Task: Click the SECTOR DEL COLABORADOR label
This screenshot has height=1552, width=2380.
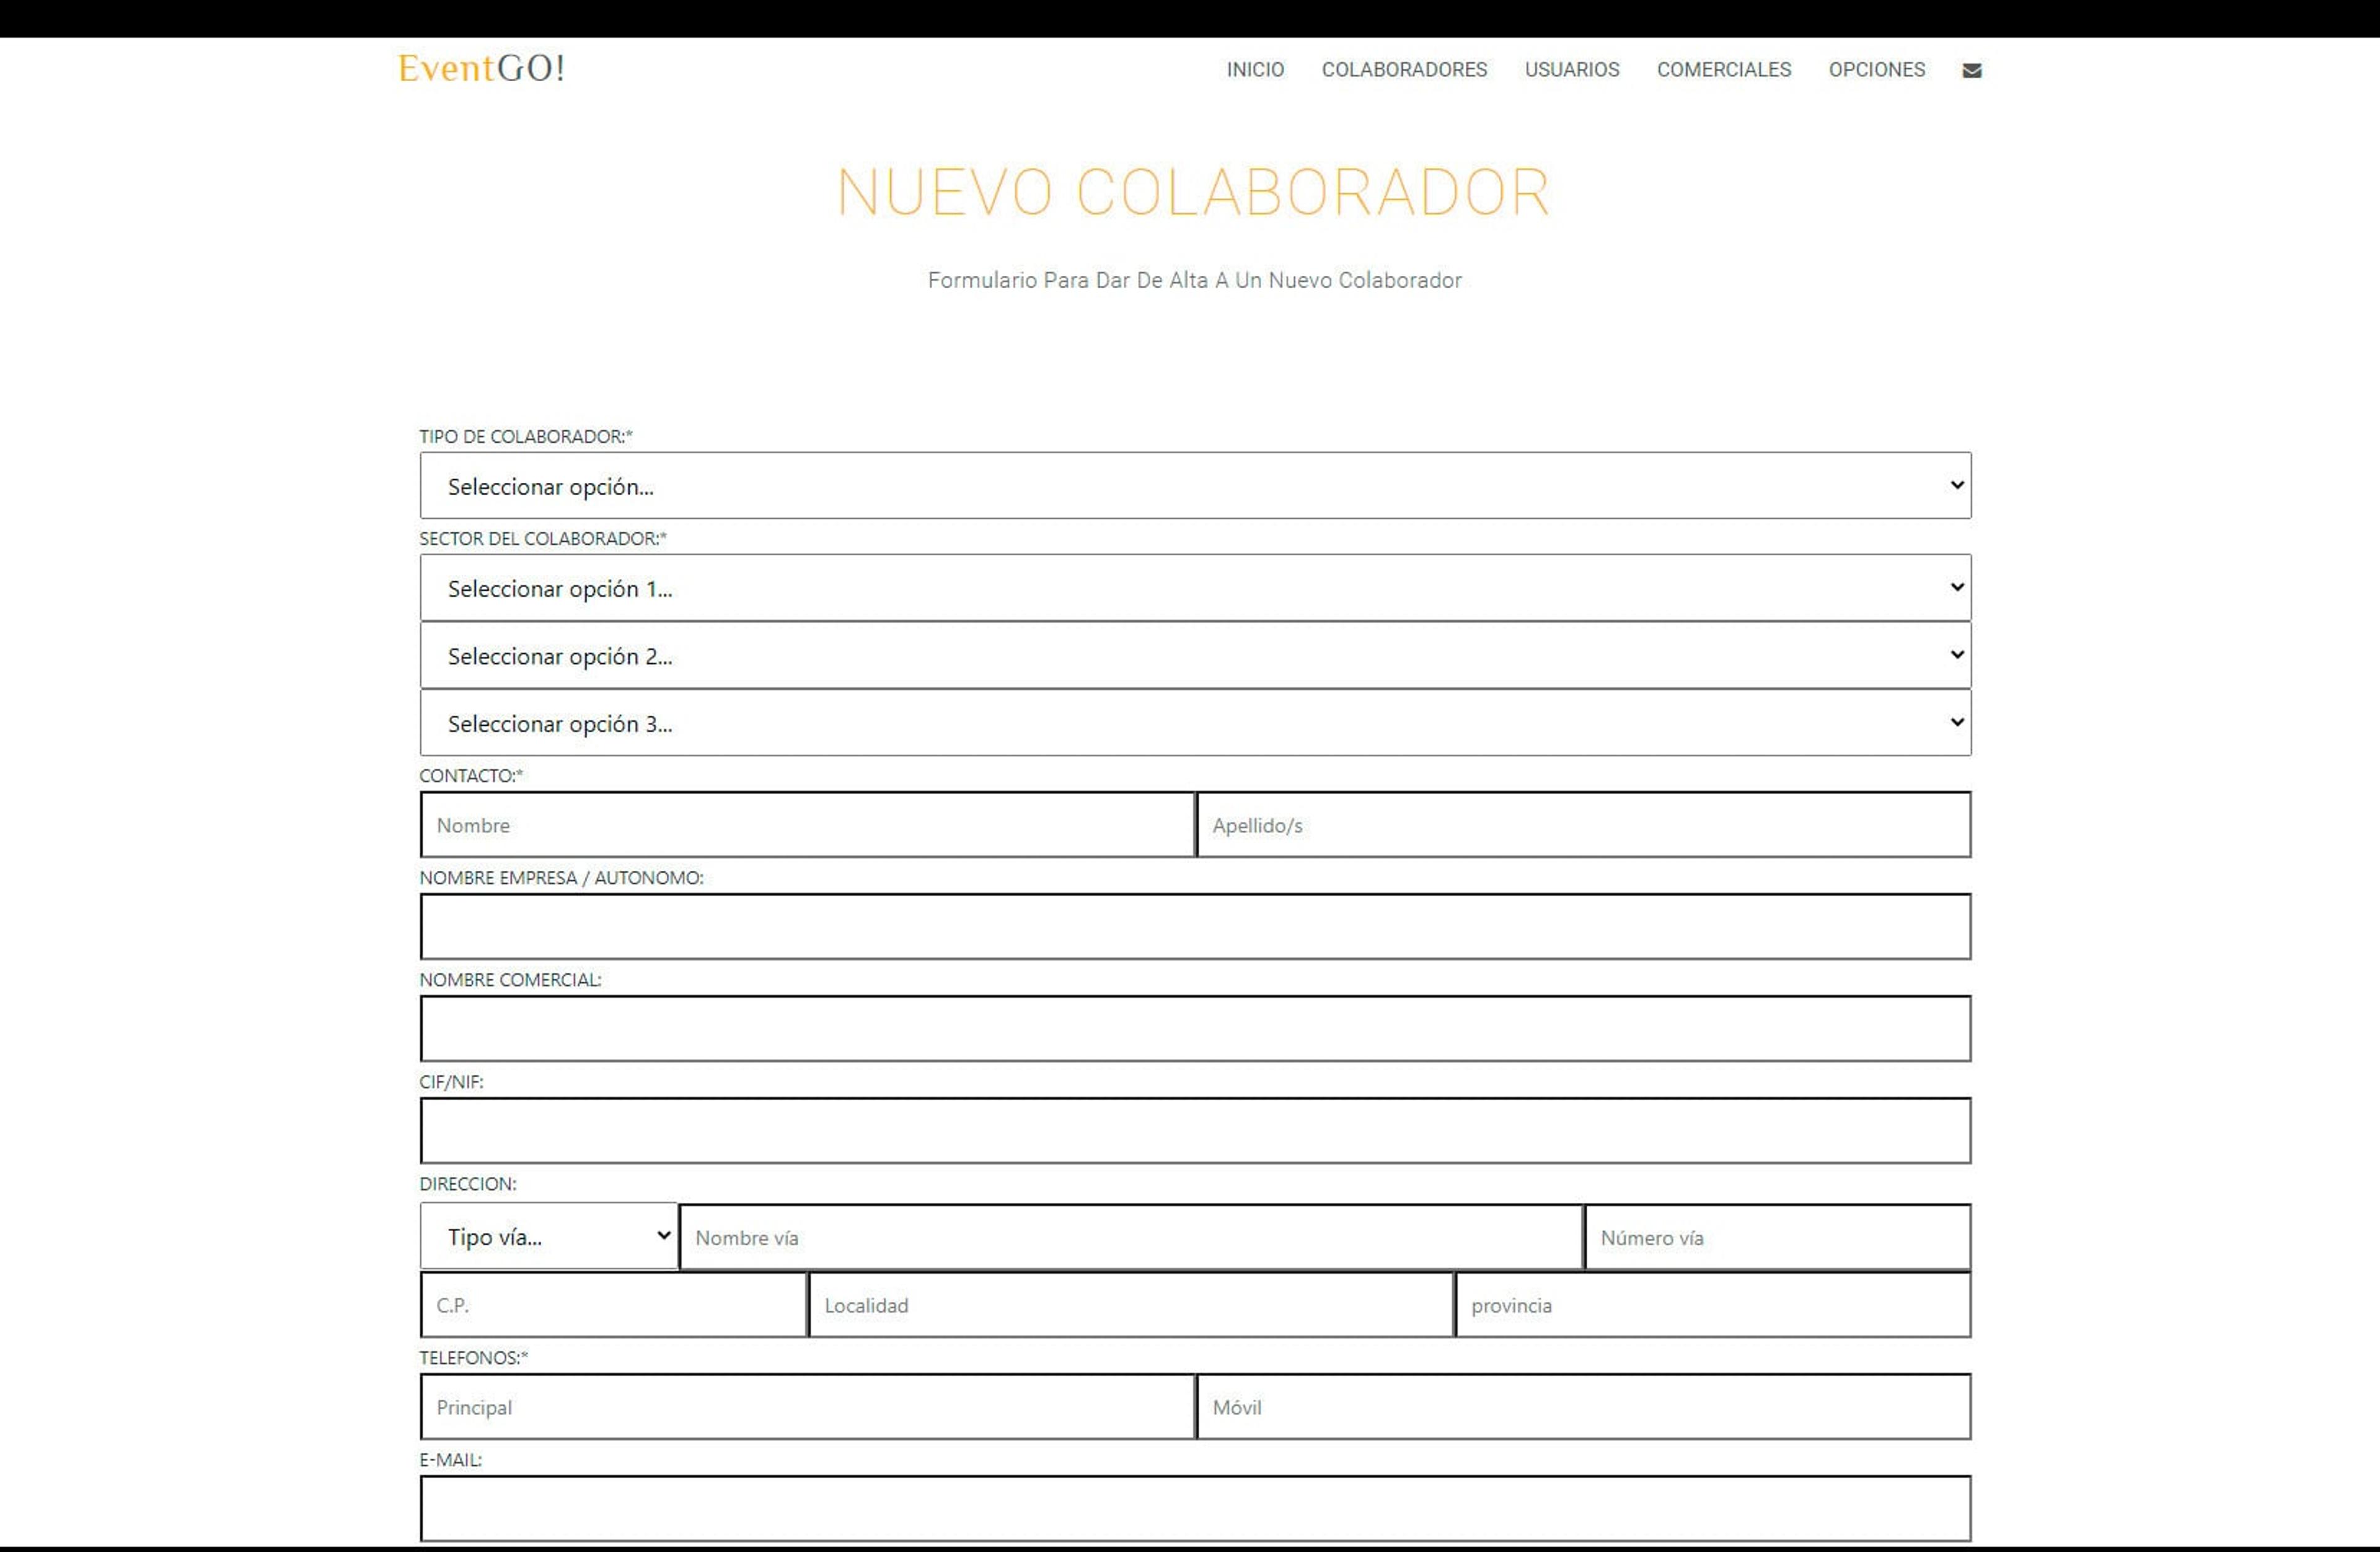Action: [542, 539]
